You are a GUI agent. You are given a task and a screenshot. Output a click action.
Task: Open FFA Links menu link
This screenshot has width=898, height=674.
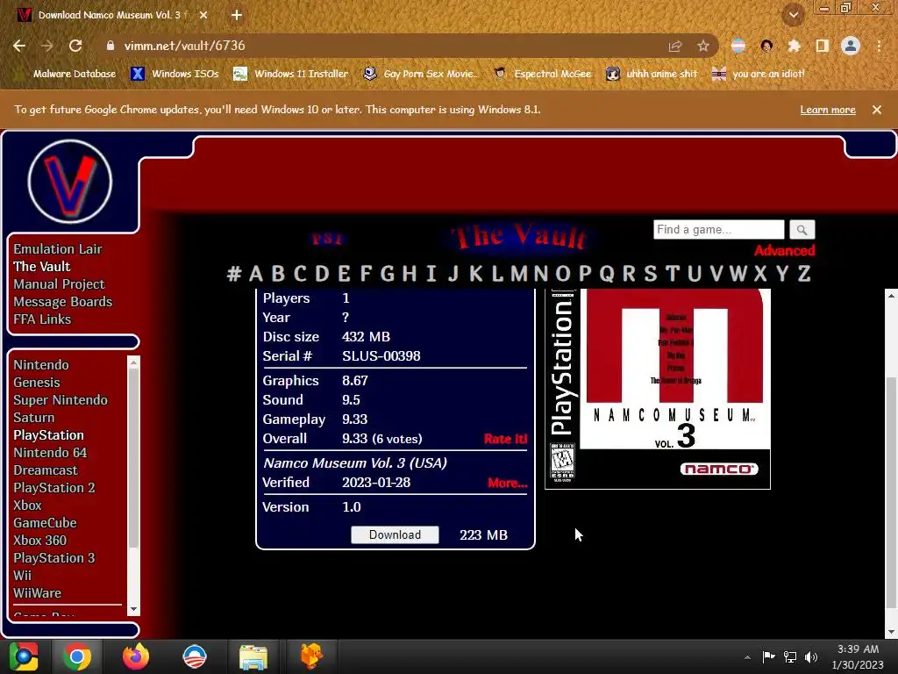click(x=42, y=319)
